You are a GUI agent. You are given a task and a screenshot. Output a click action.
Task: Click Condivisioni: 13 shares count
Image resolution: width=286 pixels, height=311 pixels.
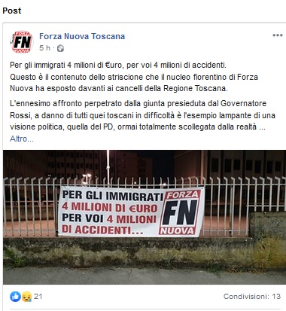pos(252,297)
